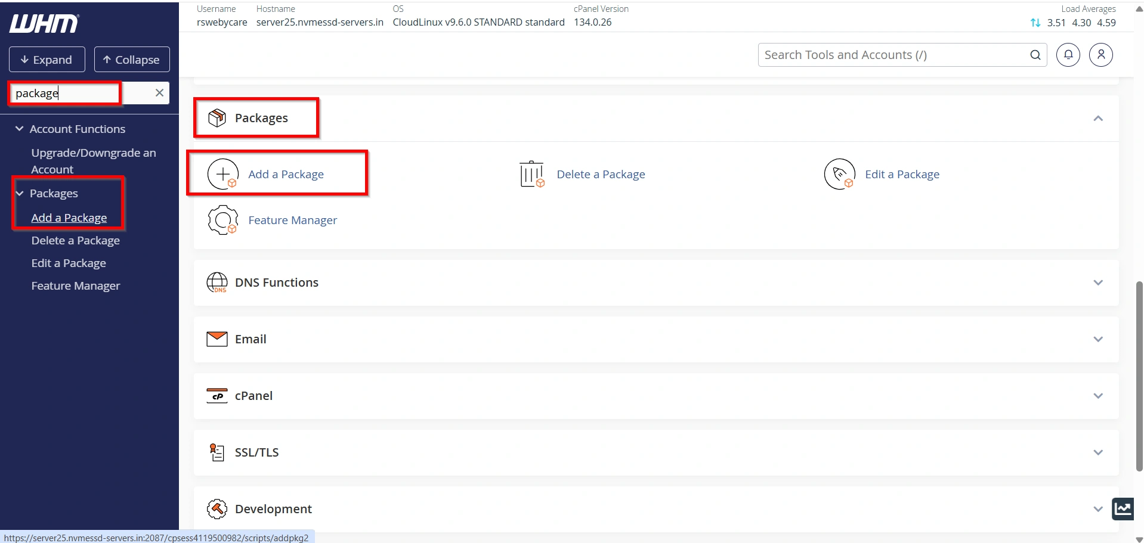Click the Collapse button in the sidebar
Image resolution: width=1144 pixels, height=543 pixels.
132,60
